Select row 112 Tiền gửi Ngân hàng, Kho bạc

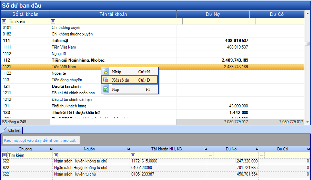tap(152, 60)
